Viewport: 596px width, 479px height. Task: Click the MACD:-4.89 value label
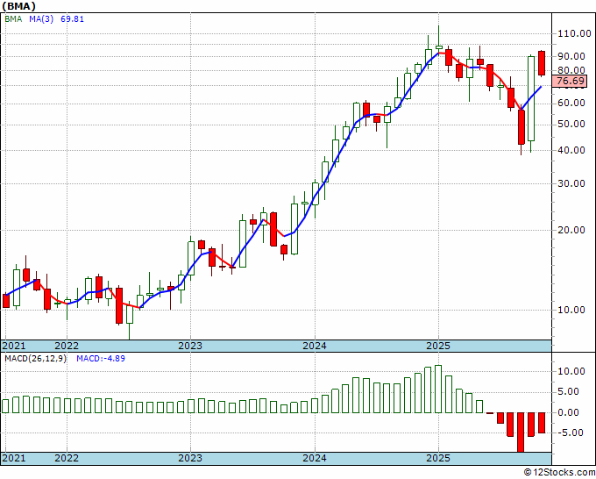101,359
